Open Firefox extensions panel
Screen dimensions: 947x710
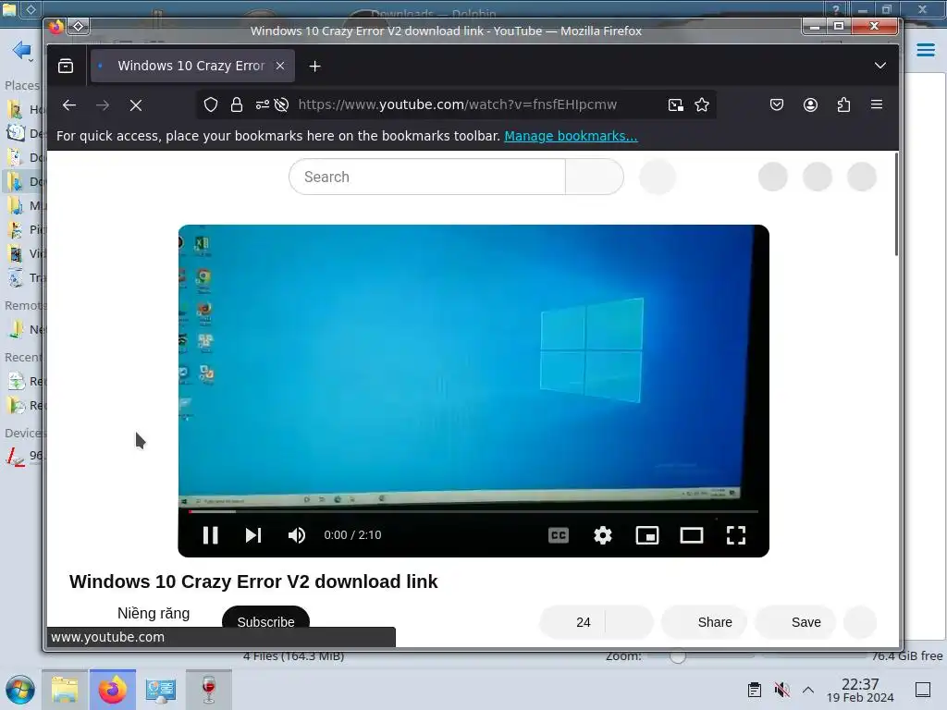843,105
